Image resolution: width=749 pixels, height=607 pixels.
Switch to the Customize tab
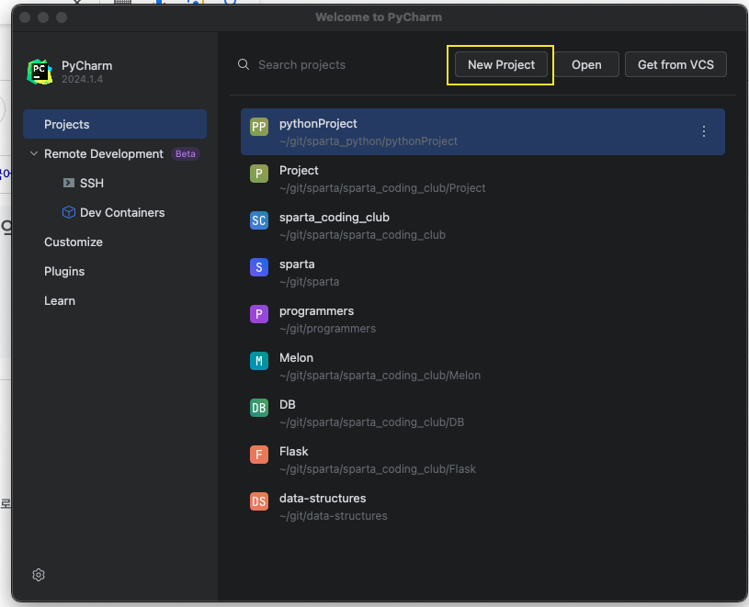click(x=74, y=242)
